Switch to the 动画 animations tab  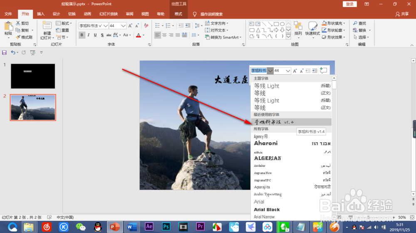point(87,14)
